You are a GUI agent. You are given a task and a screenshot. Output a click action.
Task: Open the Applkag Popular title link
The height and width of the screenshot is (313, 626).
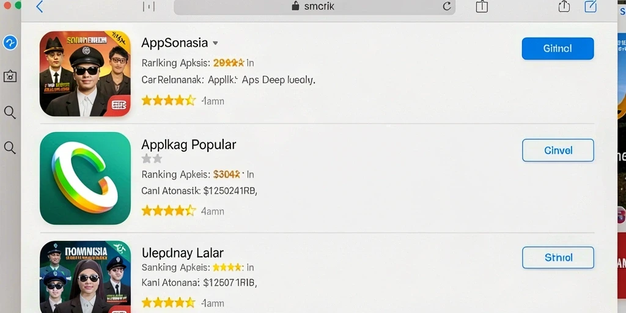click(189, 144)
